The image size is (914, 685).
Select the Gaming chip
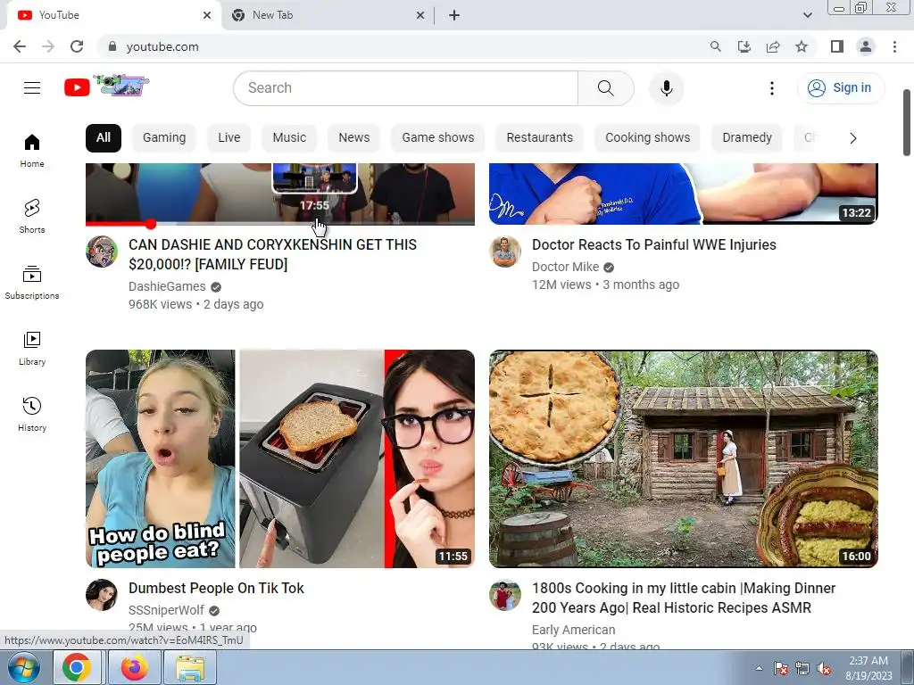(164, 138)
